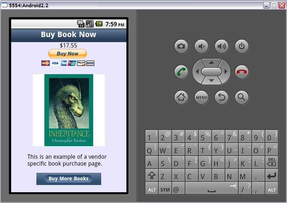This screenshot has width=287, height=203.
Task: Click the P key
Action: [272, 149]
